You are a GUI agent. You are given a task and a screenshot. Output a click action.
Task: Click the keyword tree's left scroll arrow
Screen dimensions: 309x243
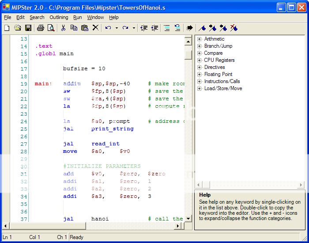199,185
